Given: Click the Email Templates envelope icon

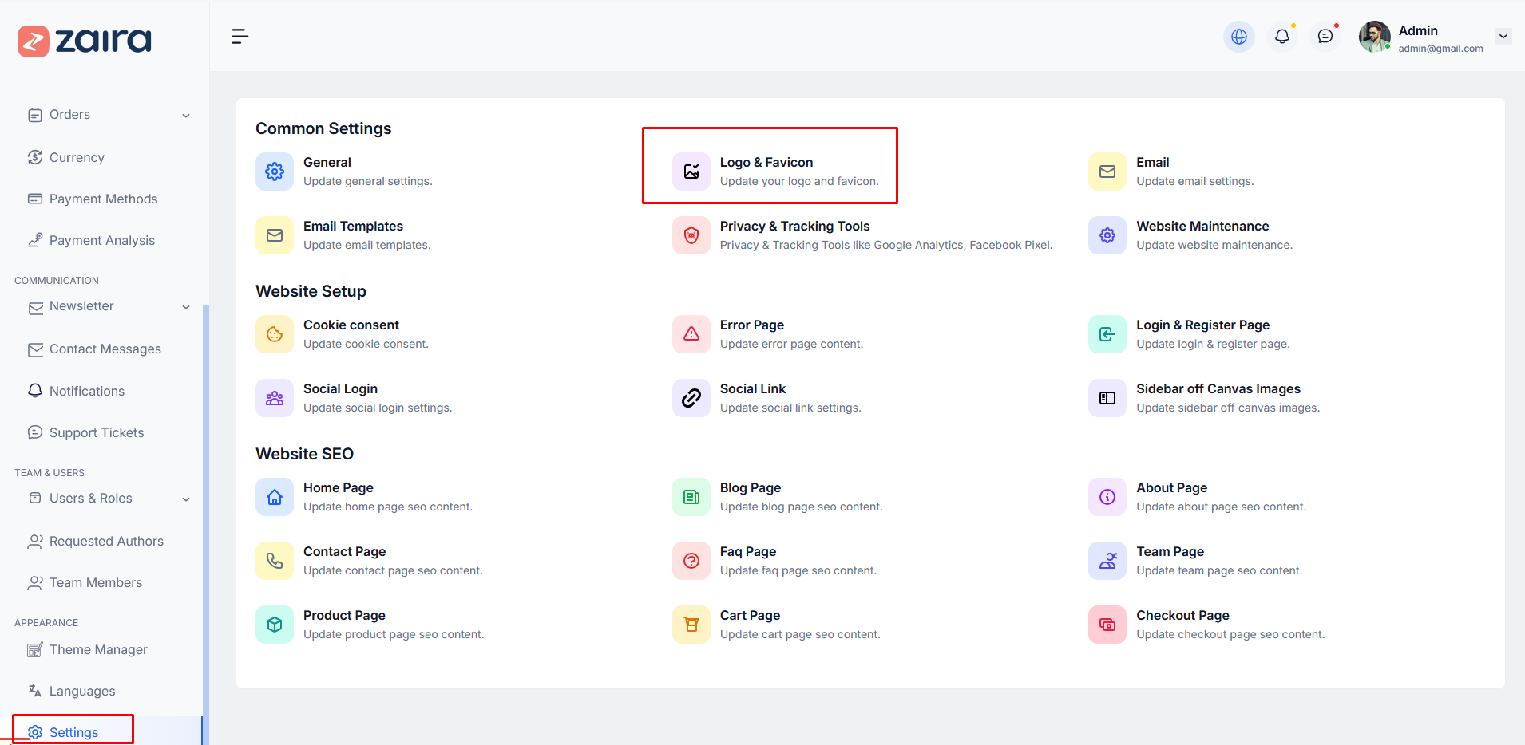Looking at the screenshot, I should coord(274,235).
